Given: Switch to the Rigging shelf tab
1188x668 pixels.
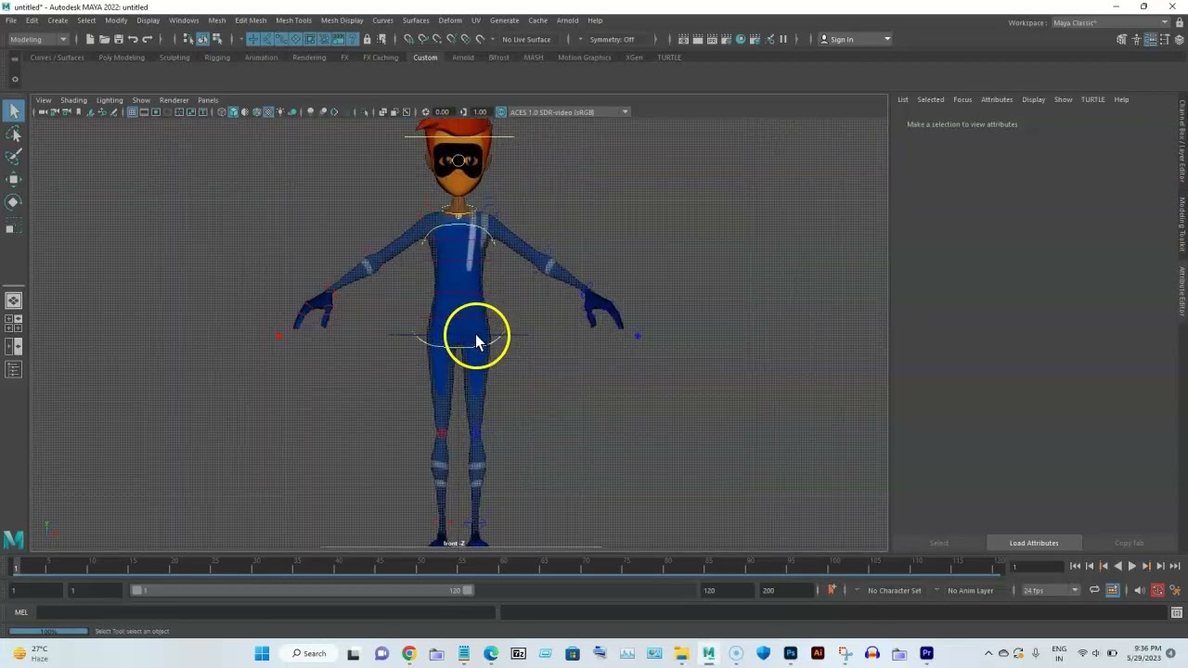Looking at the screenshot, I should coord(217,58).
